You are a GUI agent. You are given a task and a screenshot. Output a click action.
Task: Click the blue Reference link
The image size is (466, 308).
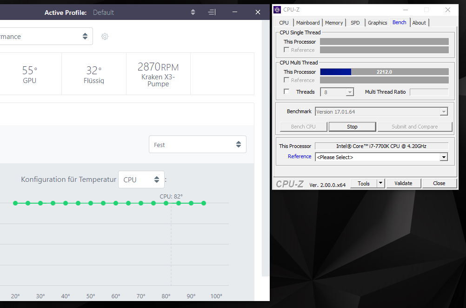(300, 156)
